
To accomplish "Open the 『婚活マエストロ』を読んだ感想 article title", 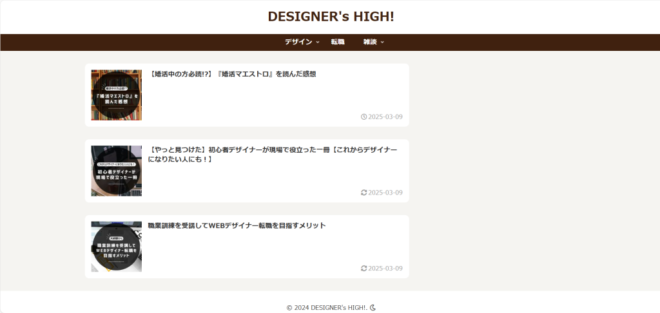I will pos(233,74).
